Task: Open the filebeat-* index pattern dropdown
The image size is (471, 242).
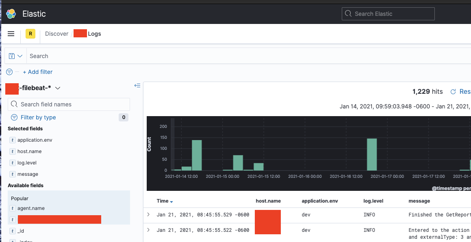Action: pos(58,88)
